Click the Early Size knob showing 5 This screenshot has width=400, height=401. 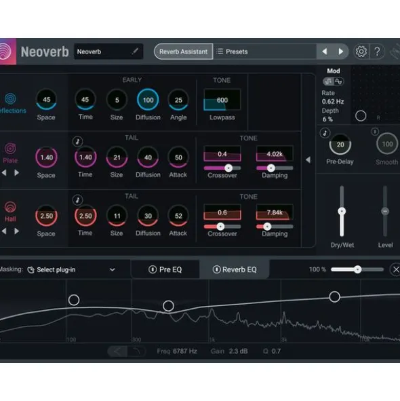[x=117, y=100]
